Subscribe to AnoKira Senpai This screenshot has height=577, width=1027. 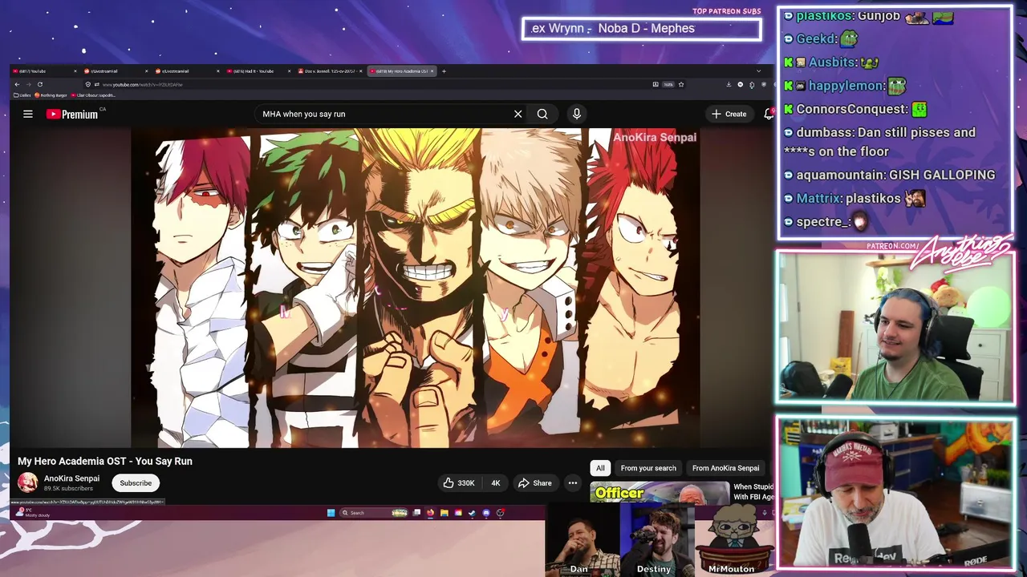pos(136,482)
